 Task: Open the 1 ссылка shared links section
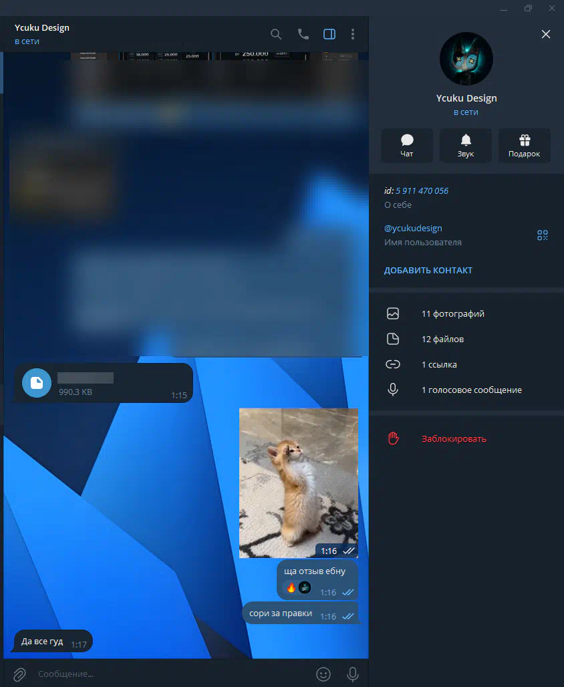point(439,365)
